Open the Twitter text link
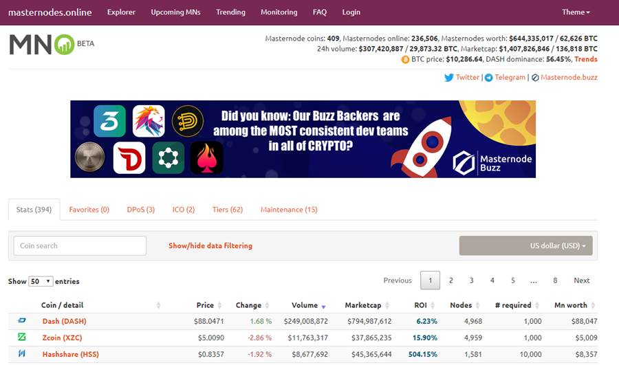Screen dimensions: 619x365 coord(468,78)
